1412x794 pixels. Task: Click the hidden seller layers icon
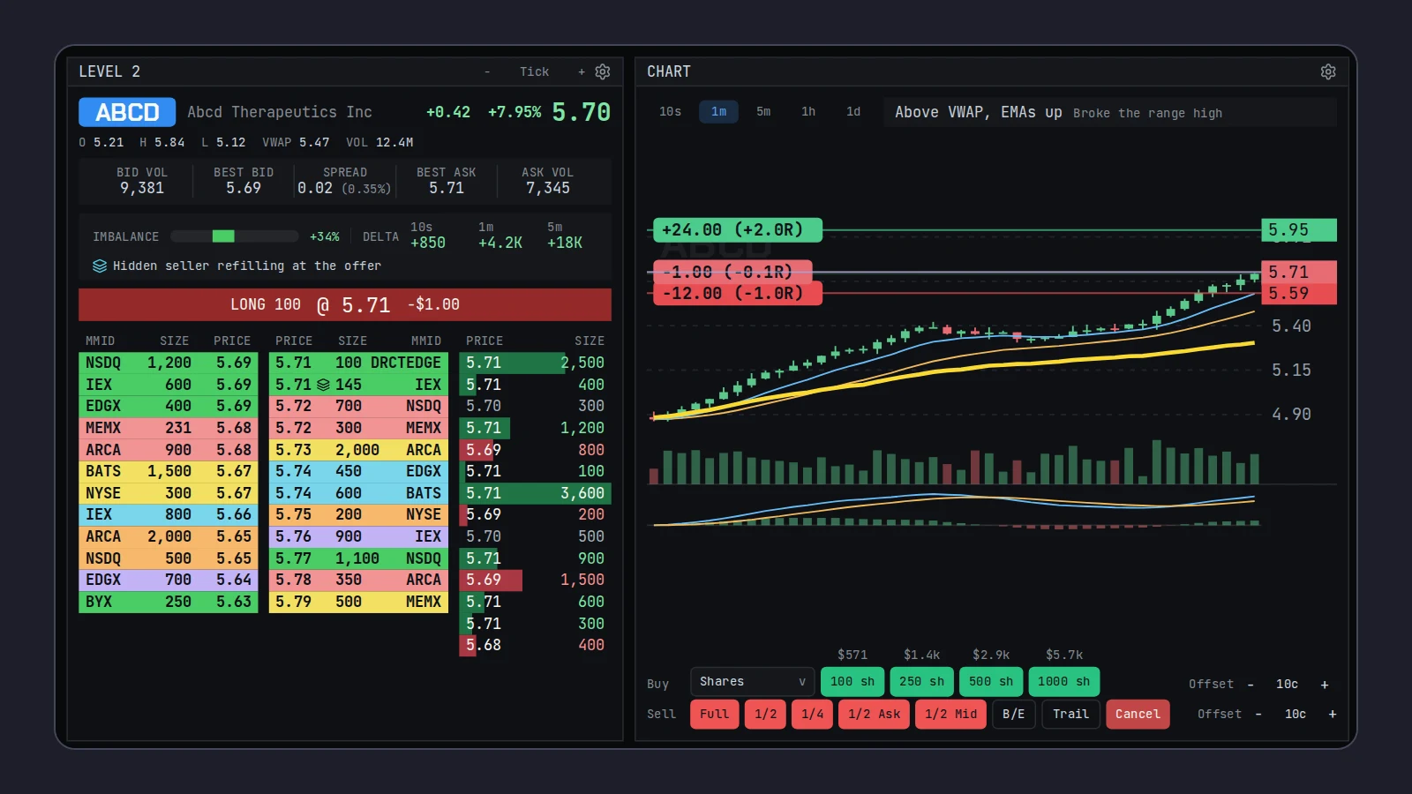100,266
